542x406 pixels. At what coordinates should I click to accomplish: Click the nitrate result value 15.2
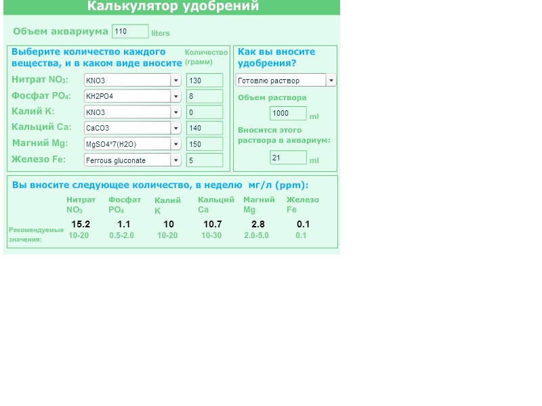81,224
